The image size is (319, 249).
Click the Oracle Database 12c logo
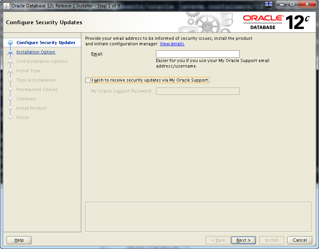[x=276, y=22]
